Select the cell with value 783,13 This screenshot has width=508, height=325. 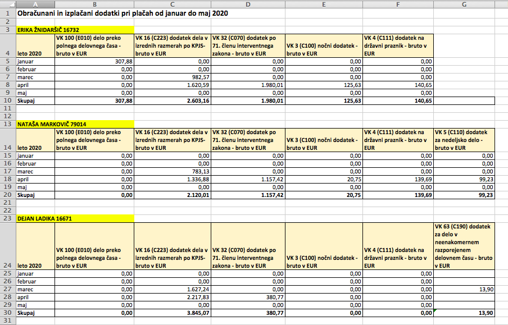point(173,171)
